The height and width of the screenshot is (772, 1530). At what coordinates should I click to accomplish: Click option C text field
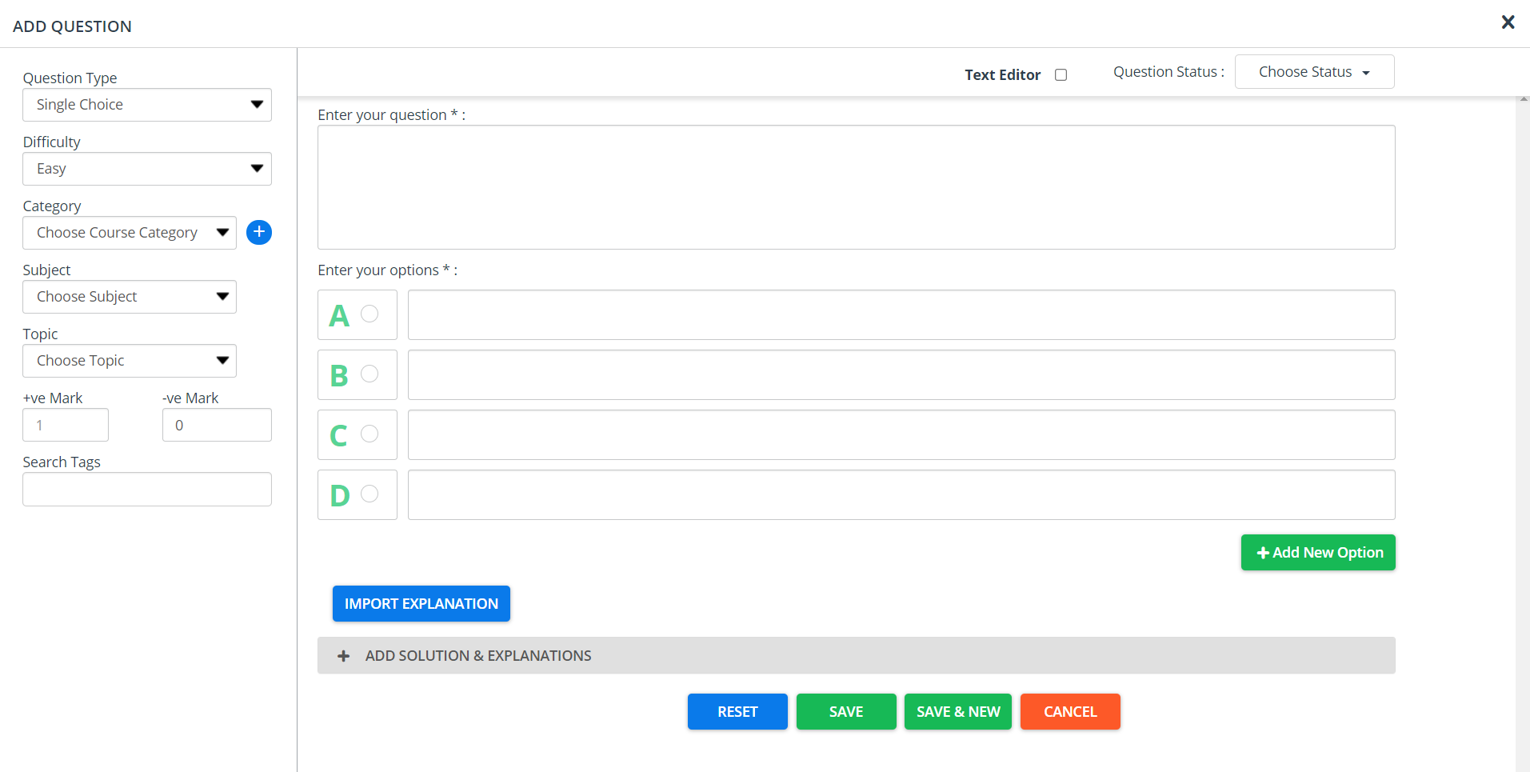(901, 434)
